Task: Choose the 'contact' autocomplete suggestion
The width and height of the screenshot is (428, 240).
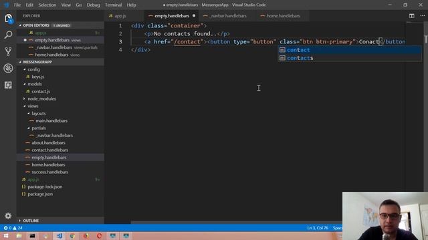Action: (350, 50)
